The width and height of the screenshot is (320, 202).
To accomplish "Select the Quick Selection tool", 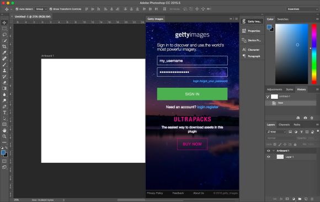I will click(4, 40).
